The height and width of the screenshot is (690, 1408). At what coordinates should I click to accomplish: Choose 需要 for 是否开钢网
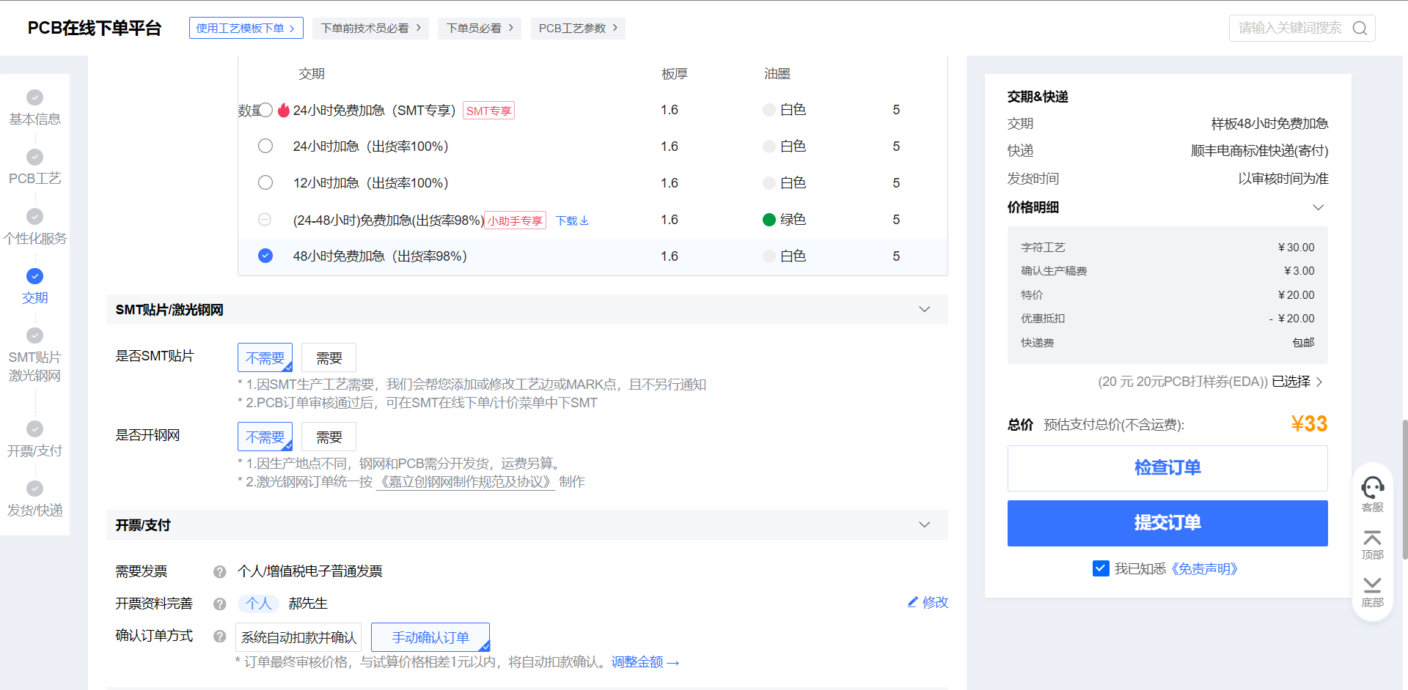(329, 437)
